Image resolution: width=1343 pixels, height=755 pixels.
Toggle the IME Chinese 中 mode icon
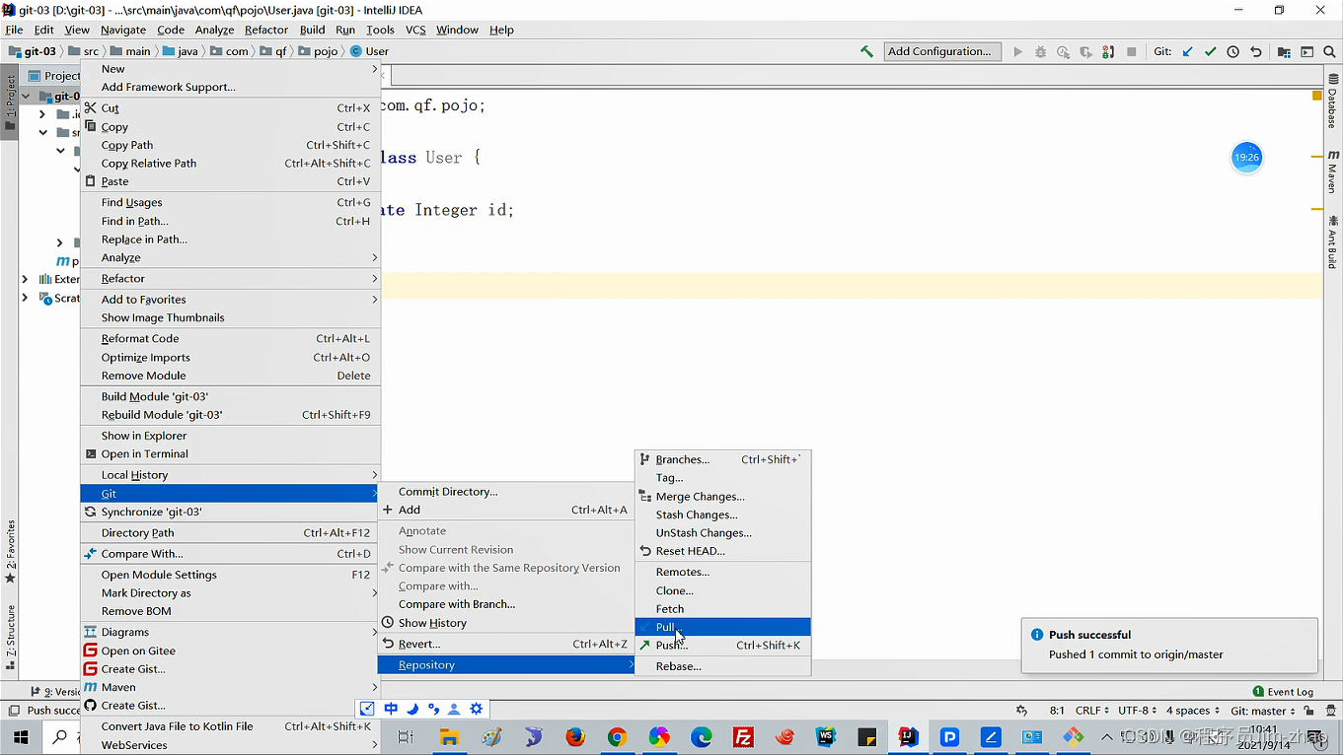pyautogui.click(x=391, y=709)
